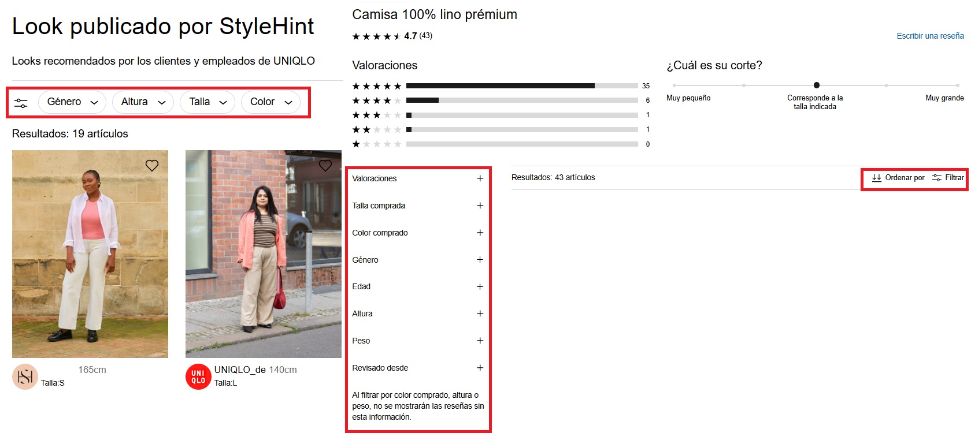
Task: Click the Filtrar button
Action: [948, 178]
